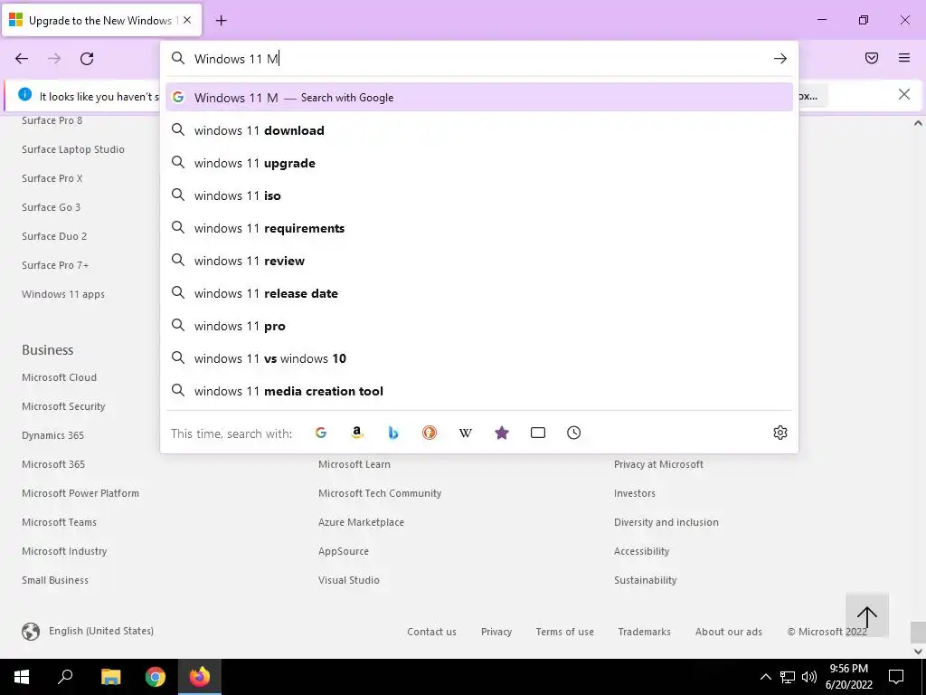The width and height of the screenshot is (926, 695).
Task: Open the Microsoft Security link
Action: point(63,406)
